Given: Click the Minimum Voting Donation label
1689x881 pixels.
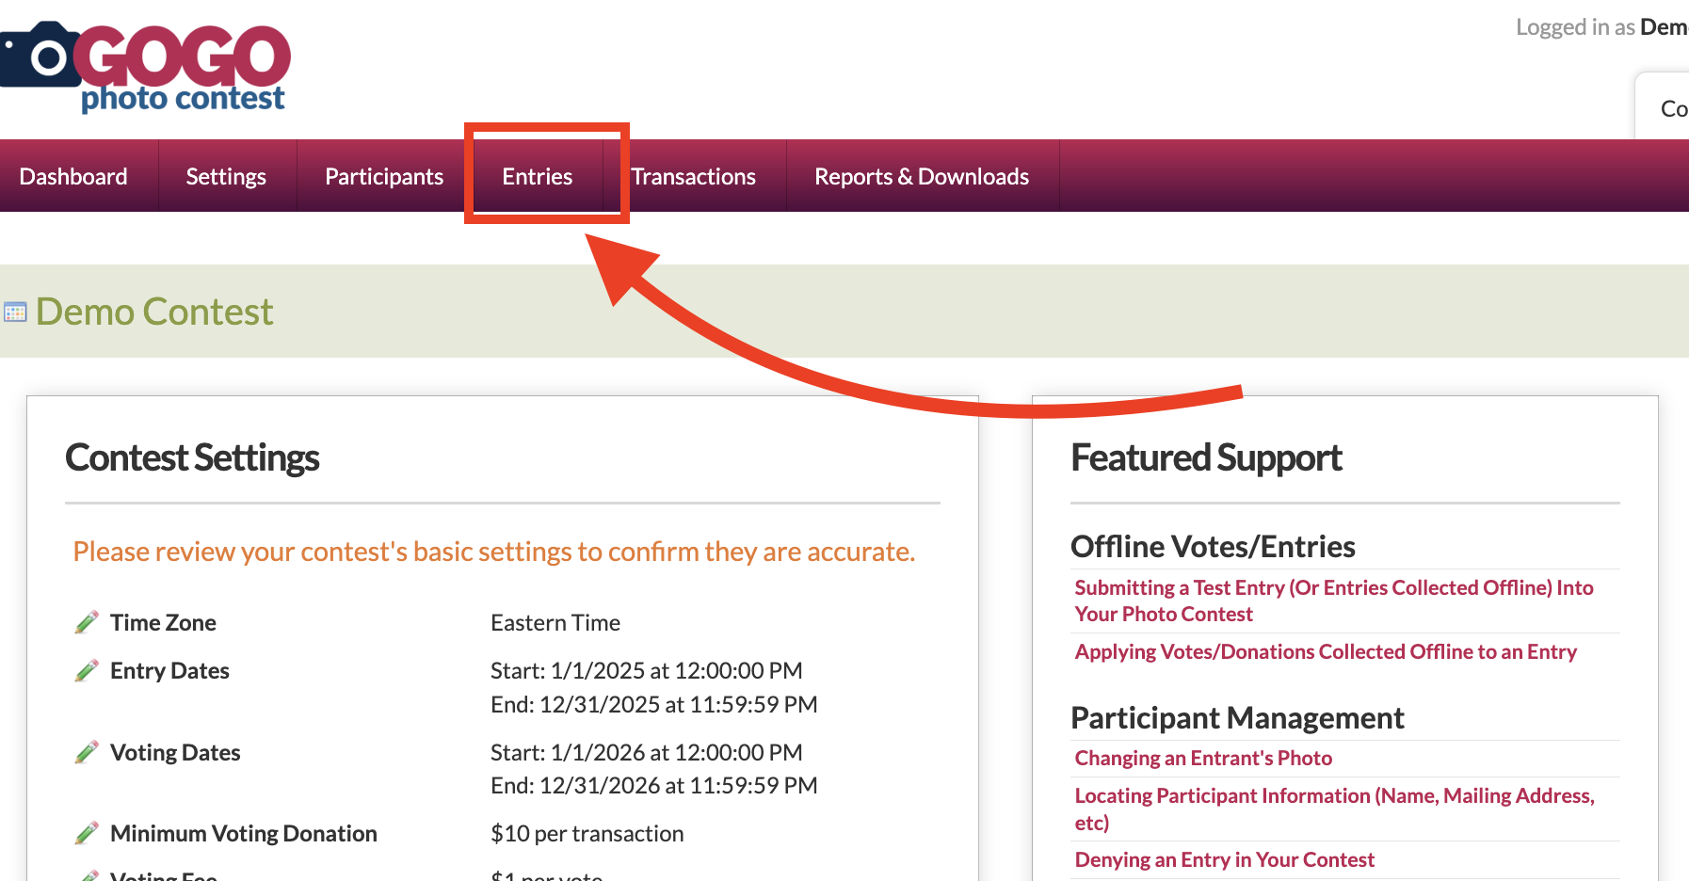Looking at the screenshot, I should pos(244,833).
